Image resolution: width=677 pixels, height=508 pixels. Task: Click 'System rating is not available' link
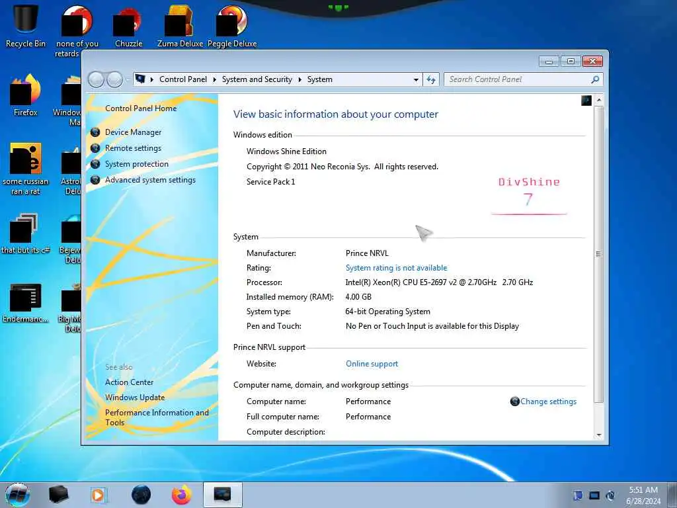397,268
